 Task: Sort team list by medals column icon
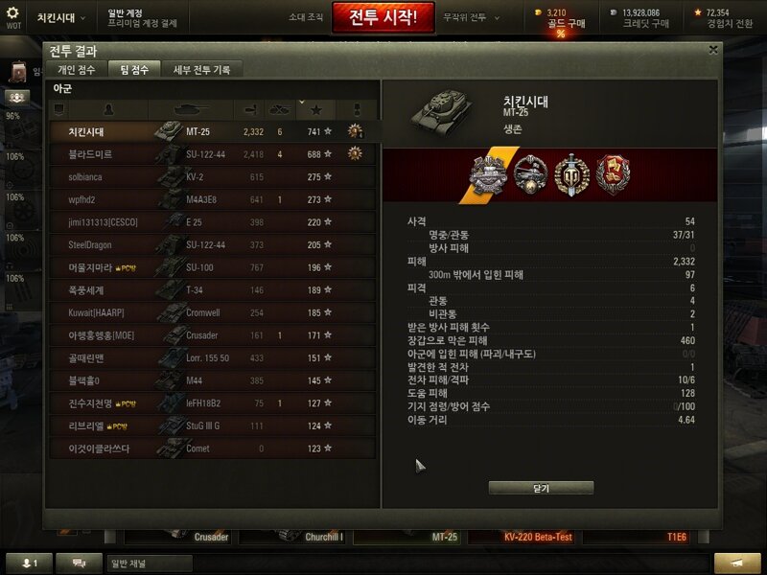tap(357, 109)
